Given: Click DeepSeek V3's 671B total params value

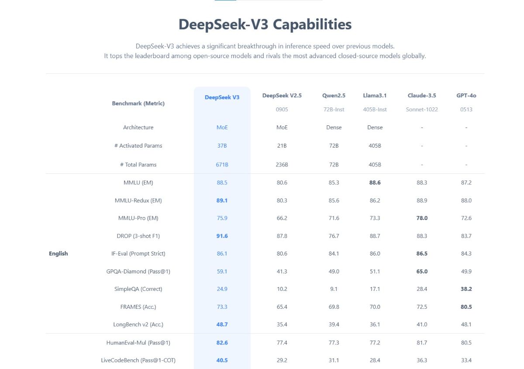Looking at the screenshot, I should click(x=222, y=165).
